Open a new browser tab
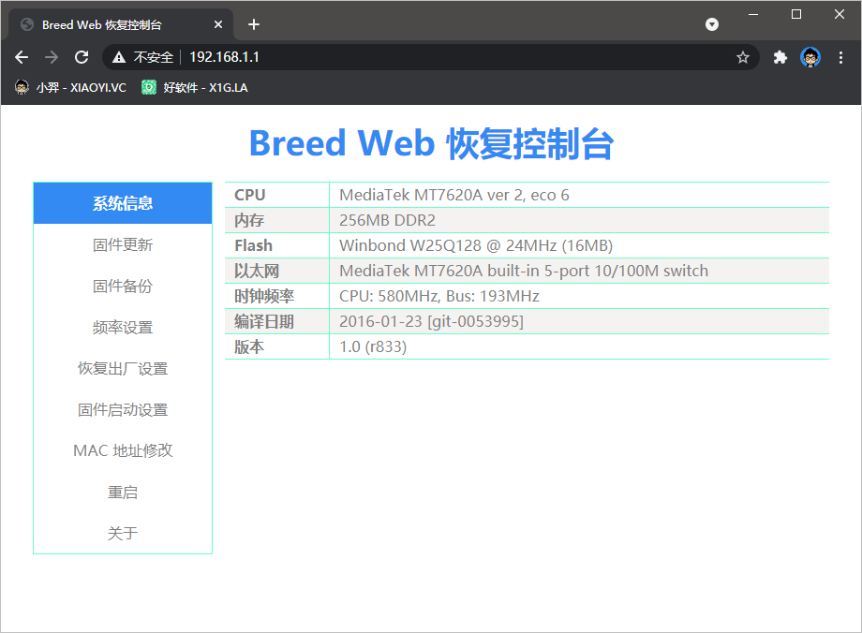The height and width of the screenshot is (633, 862). pyautogui.click(x=253, y=24)
